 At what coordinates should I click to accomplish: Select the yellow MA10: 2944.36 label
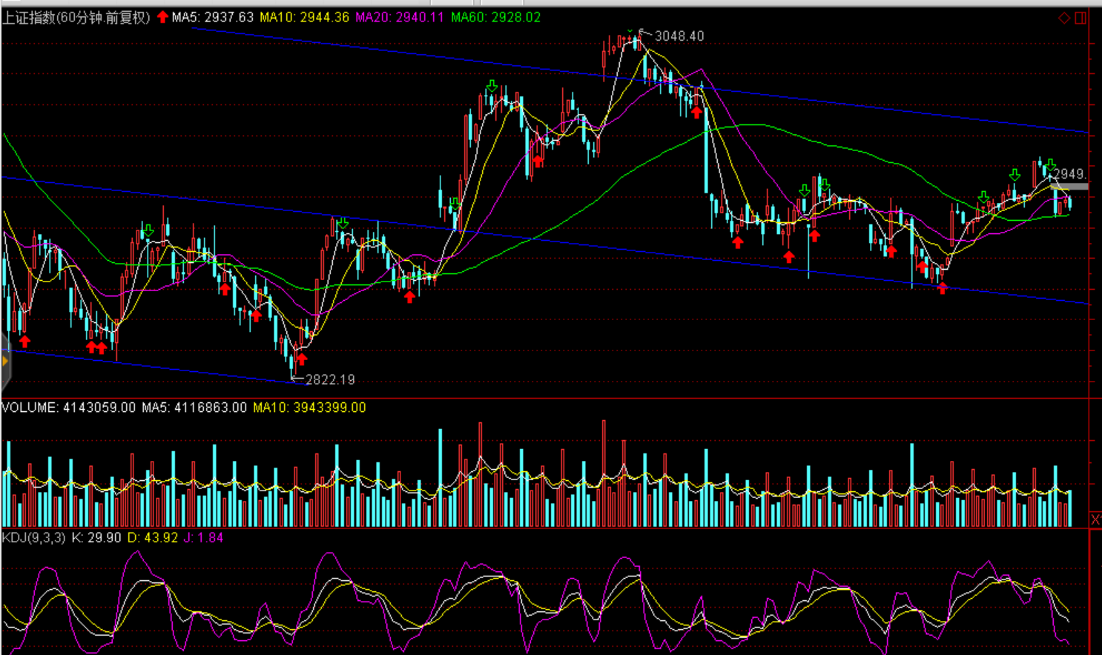304,17
